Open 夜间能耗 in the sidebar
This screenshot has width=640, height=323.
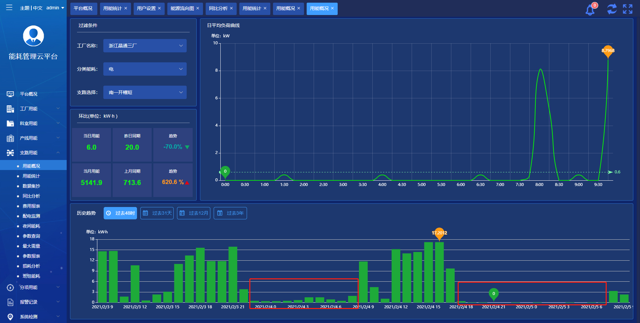click(31, 226)
